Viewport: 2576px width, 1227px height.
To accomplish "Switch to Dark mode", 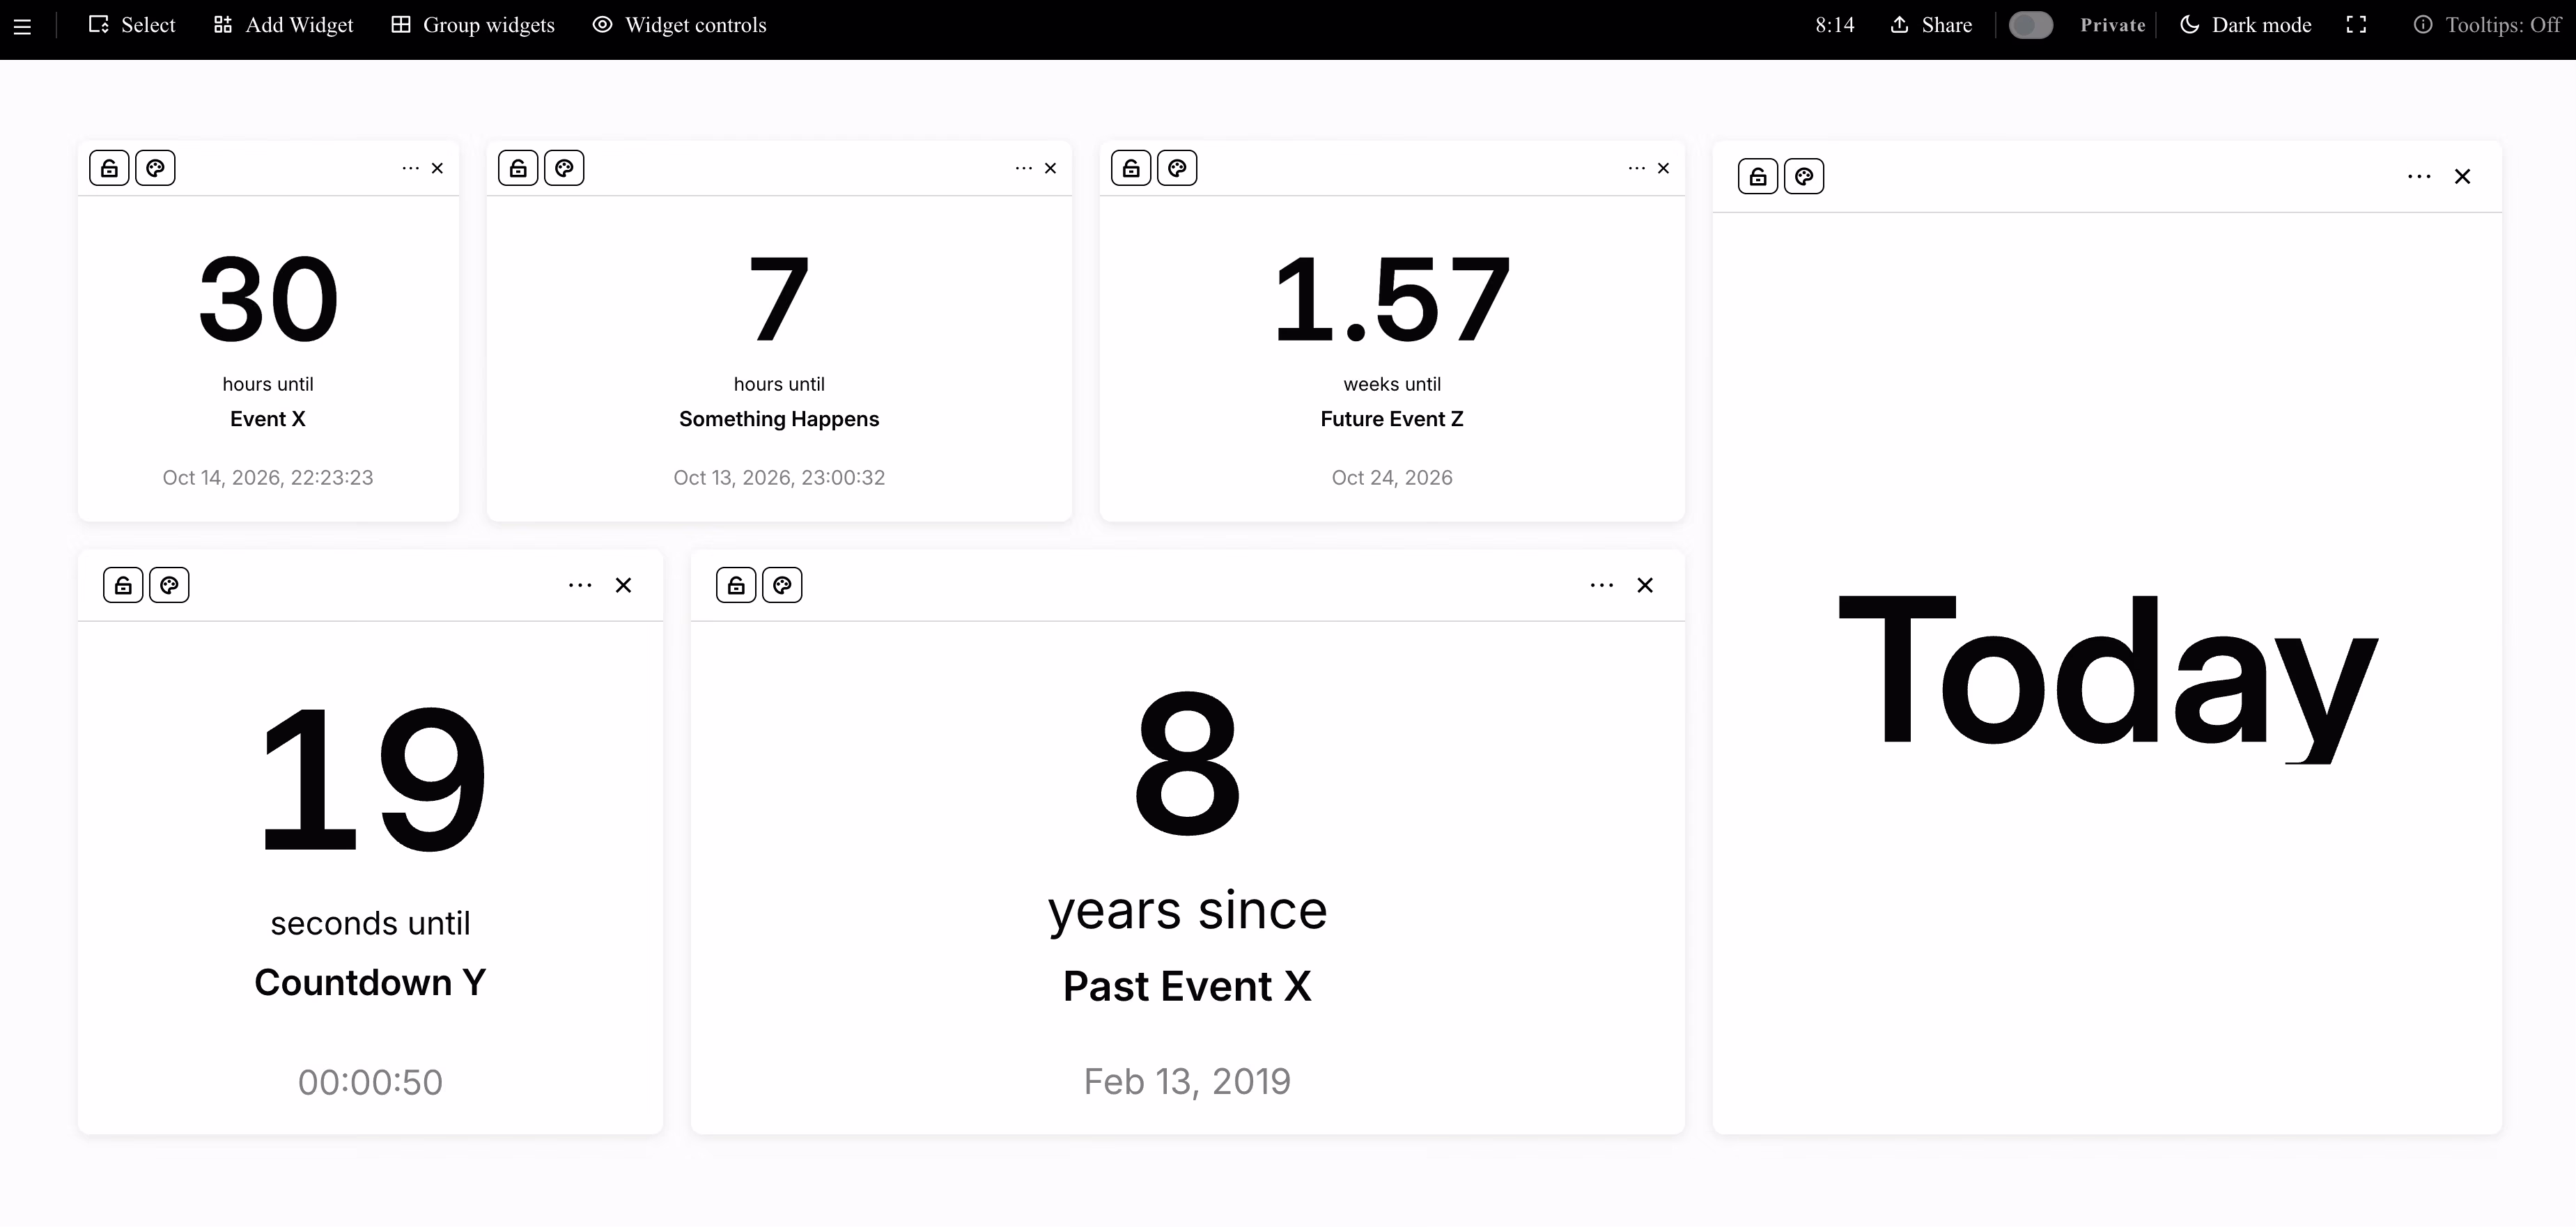I will click(x=2246, y=25).
